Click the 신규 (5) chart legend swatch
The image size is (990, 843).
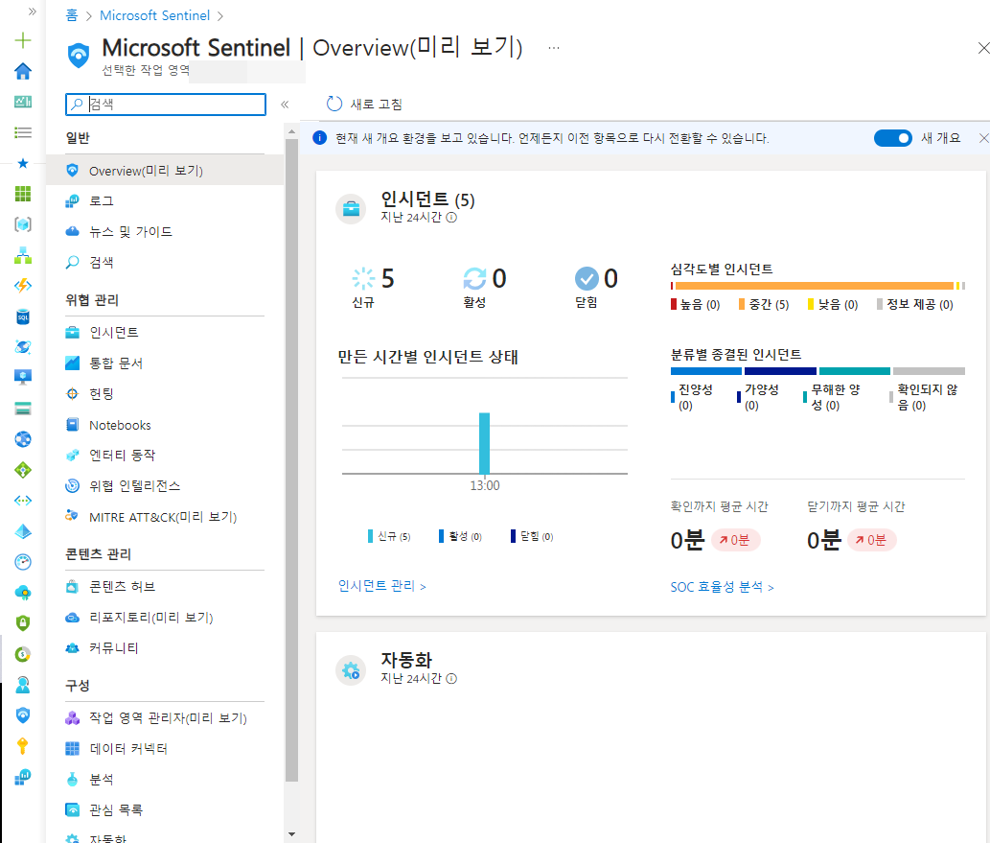click(x=371, y=536)
